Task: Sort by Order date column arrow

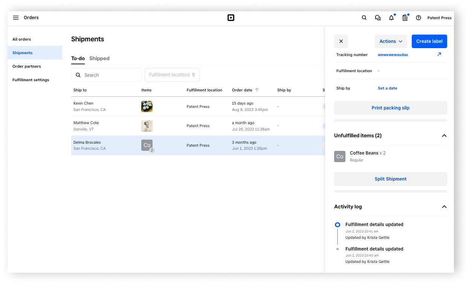Action: coord(257,90)
